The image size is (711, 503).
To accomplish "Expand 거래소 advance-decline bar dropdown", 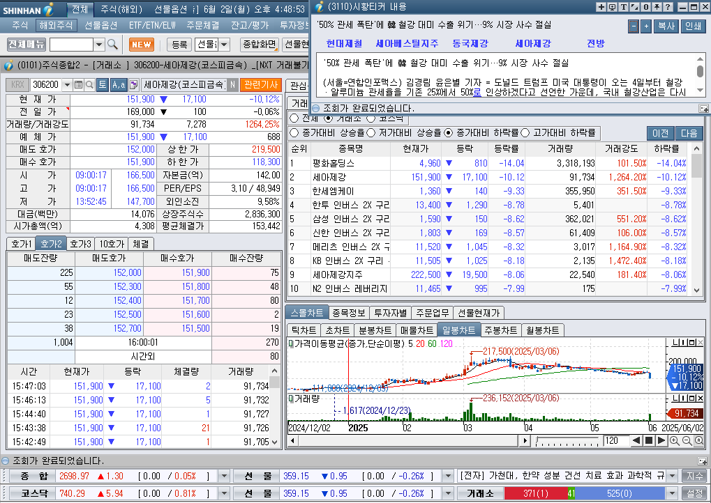I will pos(673,493).
